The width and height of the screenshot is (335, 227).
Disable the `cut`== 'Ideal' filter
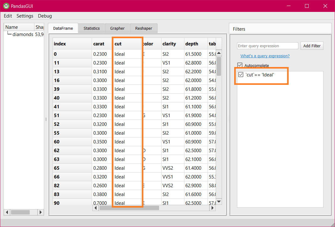tap(241, 75)
